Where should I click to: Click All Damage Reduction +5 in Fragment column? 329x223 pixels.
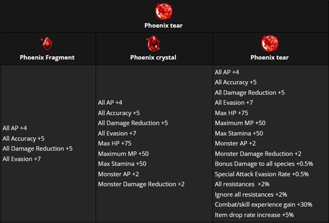coord(37,149)
